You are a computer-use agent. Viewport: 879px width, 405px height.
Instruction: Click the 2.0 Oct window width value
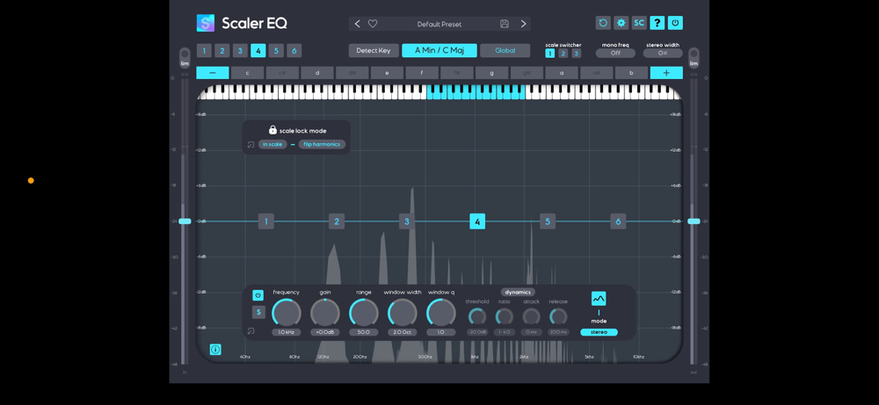point(403,332)
